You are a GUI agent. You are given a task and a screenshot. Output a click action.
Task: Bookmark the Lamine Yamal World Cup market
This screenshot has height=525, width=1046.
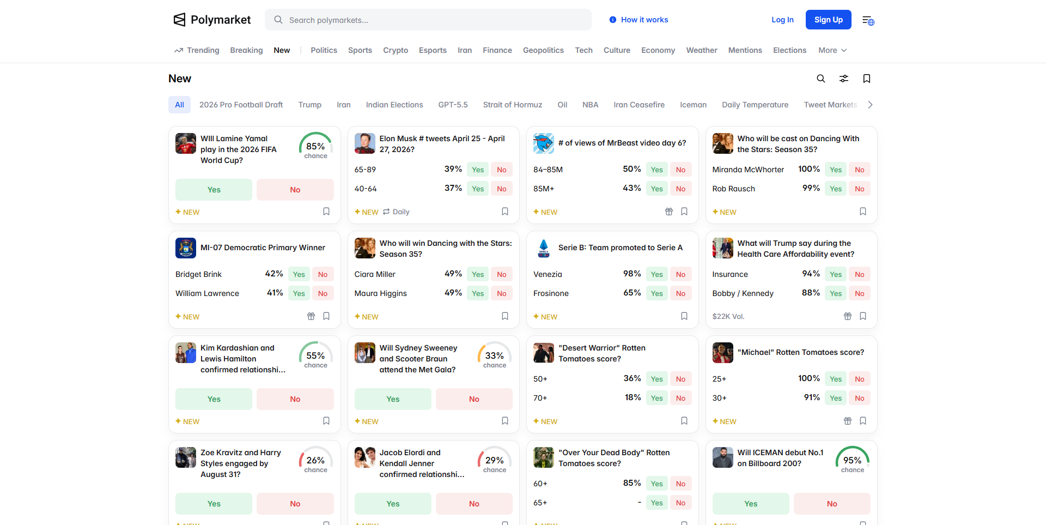[x=326, y=212]
